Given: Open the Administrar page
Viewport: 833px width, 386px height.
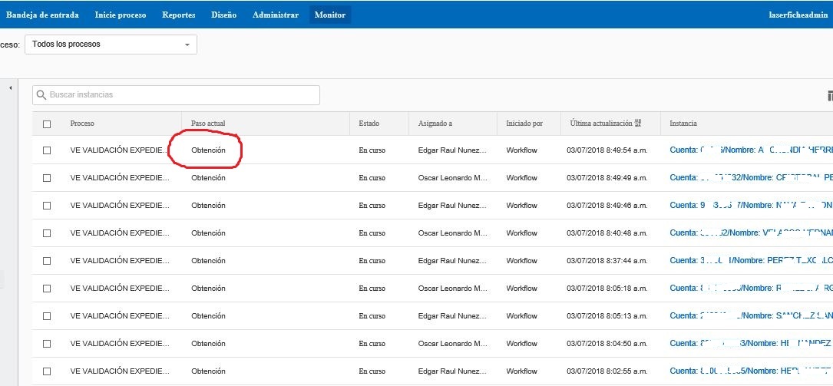Looking at the screenshot, I should pos(275,15).
